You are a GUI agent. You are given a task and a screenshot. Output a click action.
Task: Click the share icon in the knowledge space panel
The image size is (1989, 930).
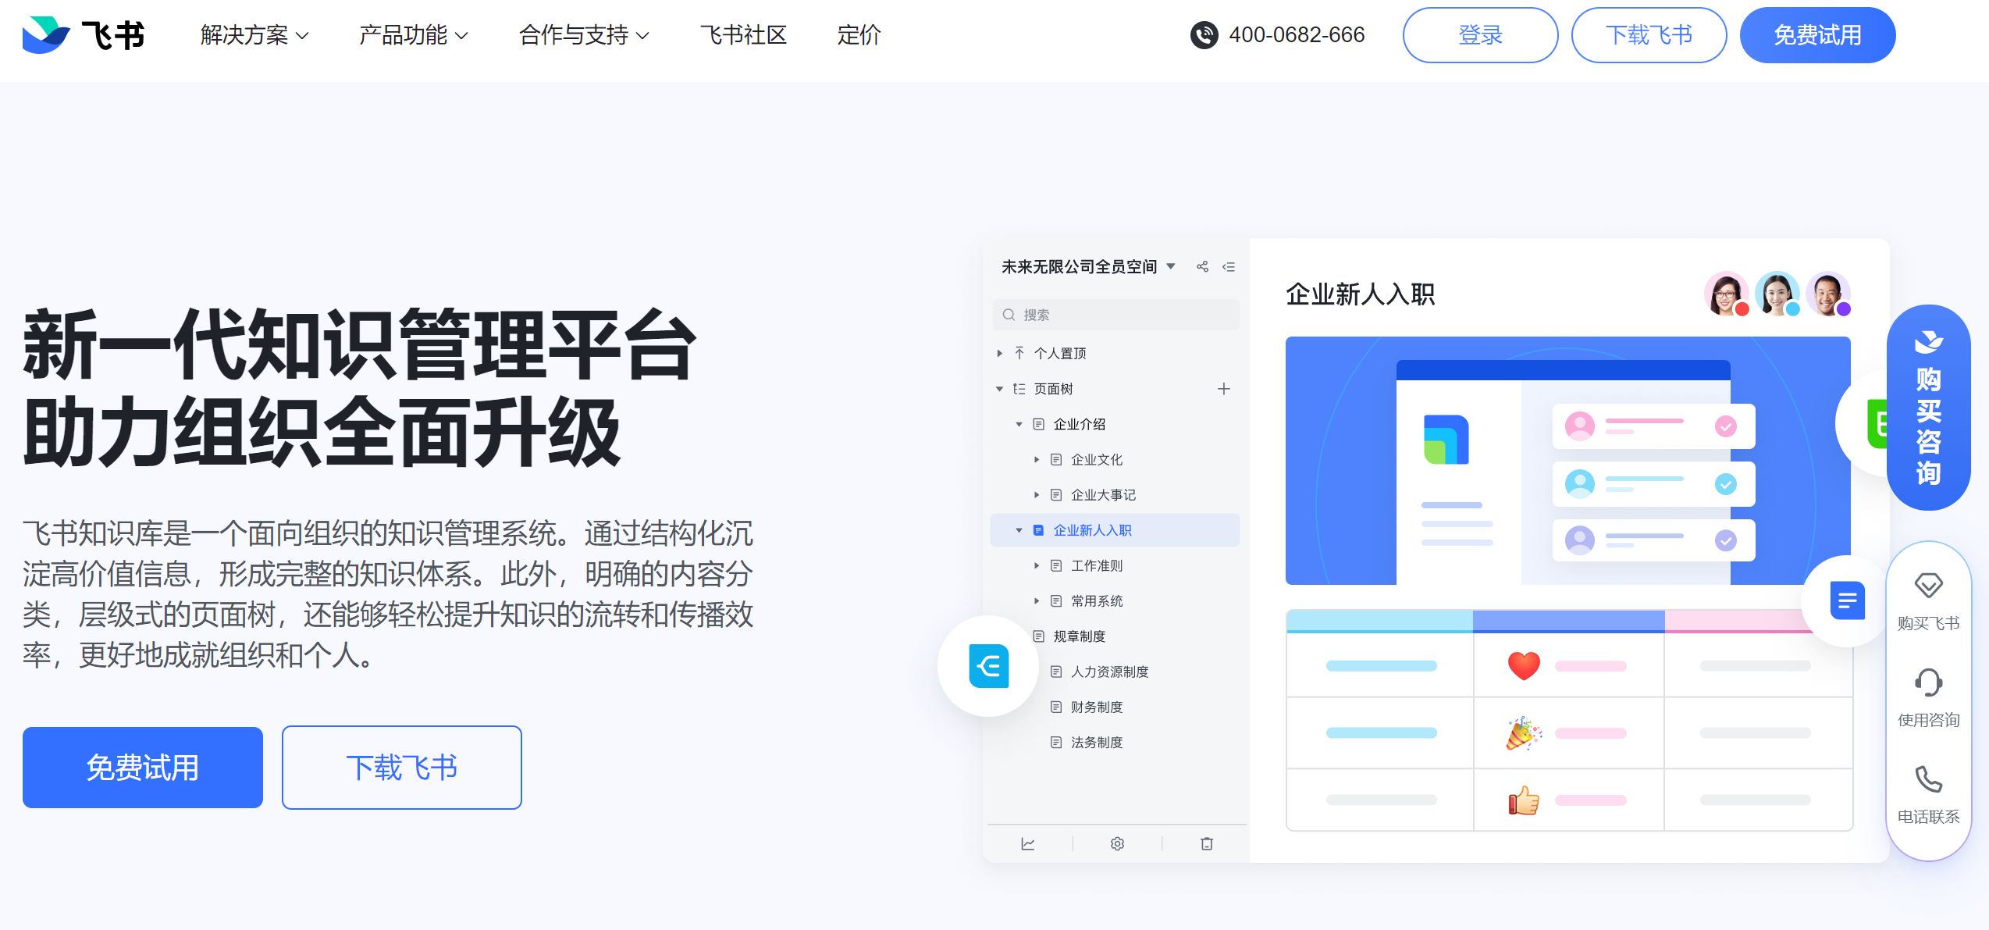pos(1202,266)
